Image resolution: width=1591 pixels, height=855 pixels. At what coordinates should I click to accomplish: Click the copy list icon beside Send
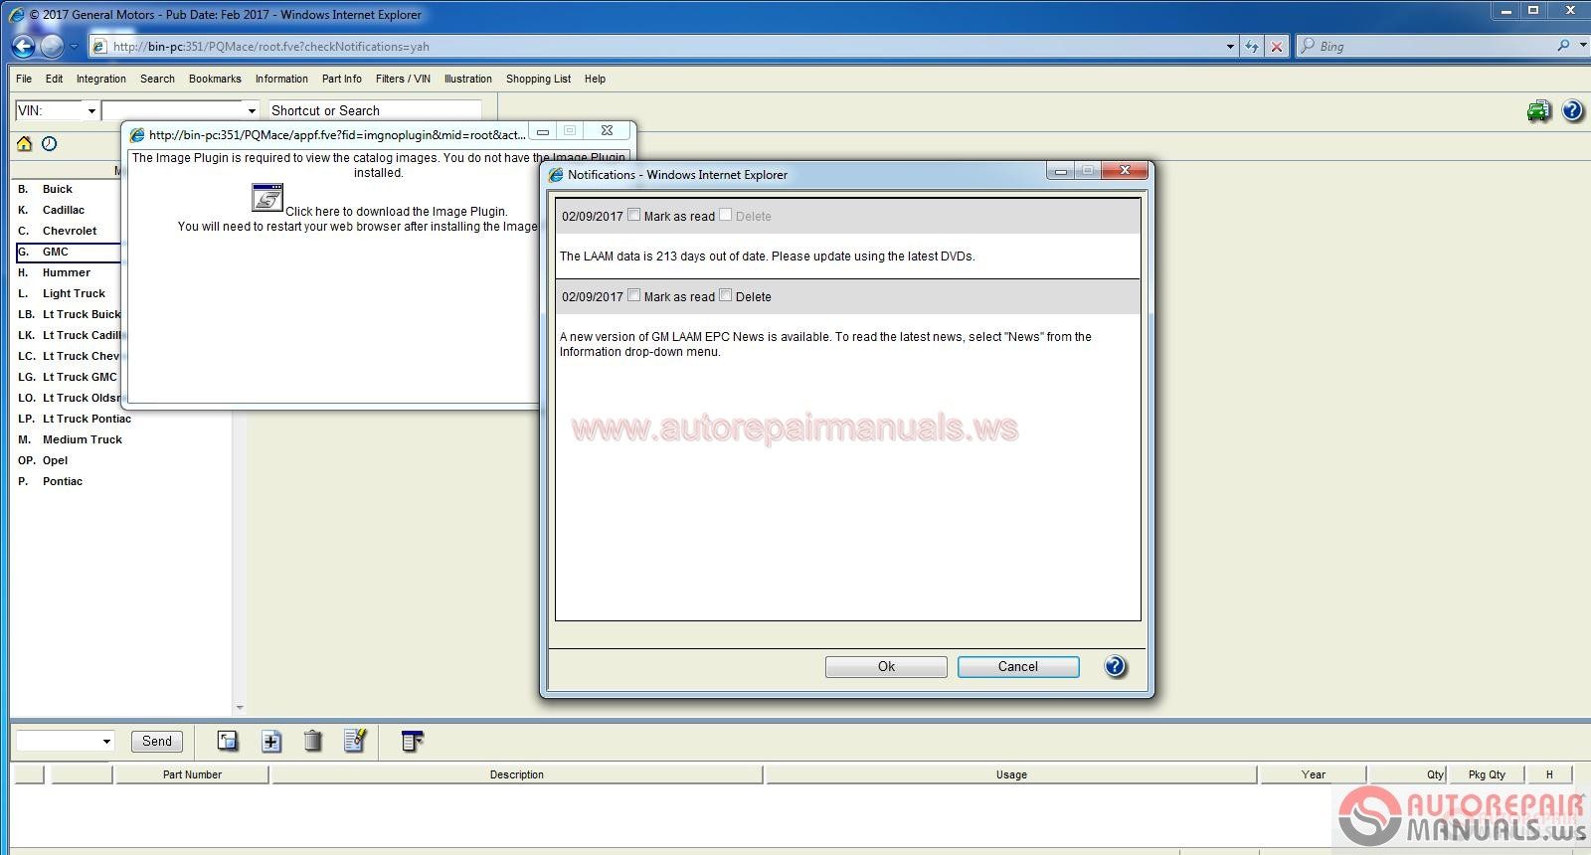228,741
